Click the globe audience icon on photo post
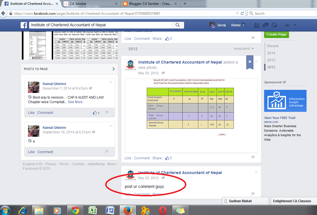Screen dimensions: 317x215 pos(163,73)
